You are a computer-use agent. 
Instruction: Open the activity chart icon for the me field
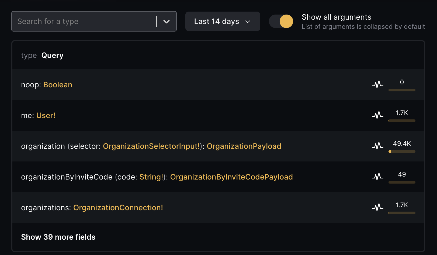[x=377, y=115]
